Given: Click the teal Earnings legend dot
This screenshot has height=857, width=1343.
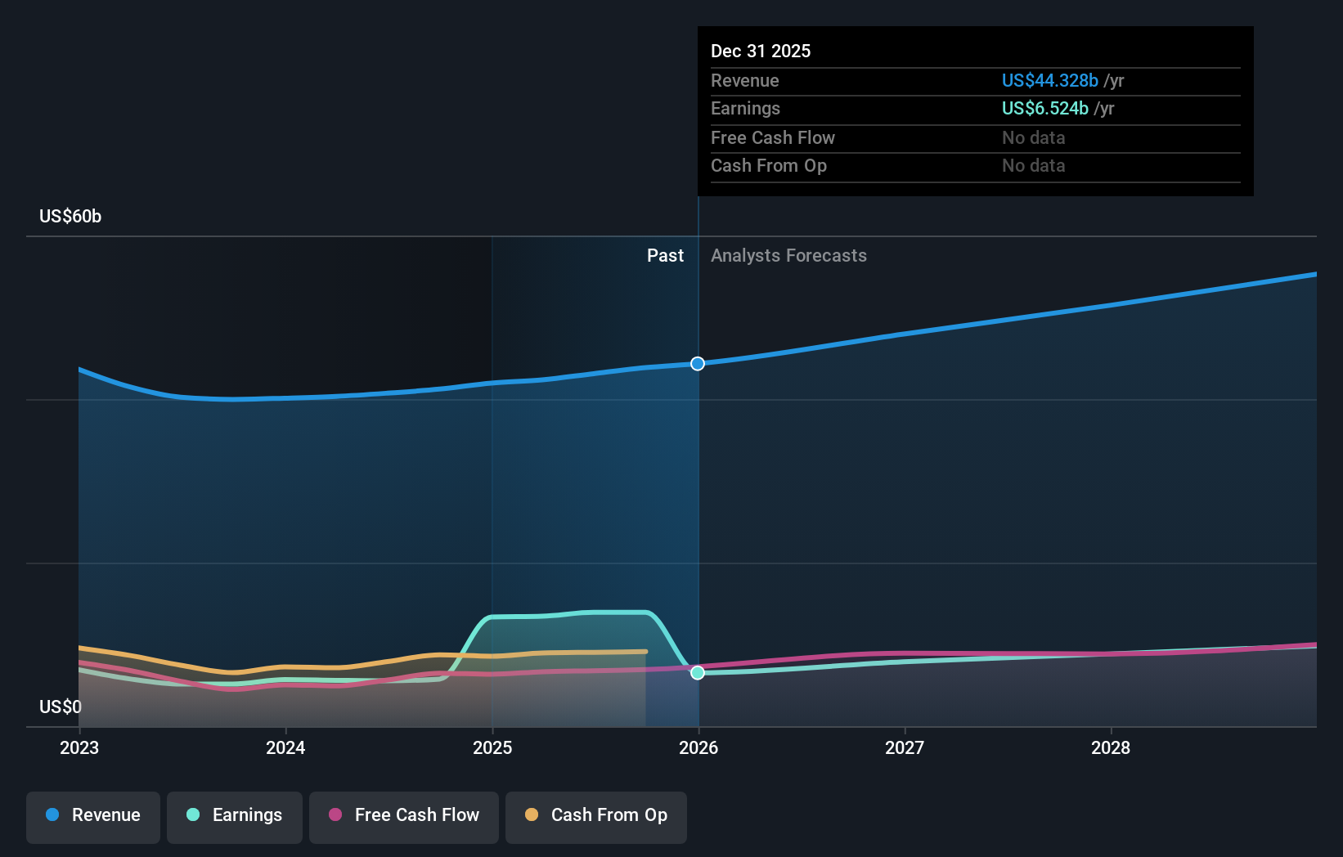Looking at the screenshot, I should tap(192, 815).
